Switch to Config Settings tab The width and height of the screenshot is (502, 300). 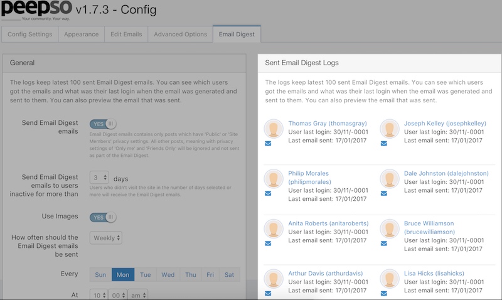(29, 35)
